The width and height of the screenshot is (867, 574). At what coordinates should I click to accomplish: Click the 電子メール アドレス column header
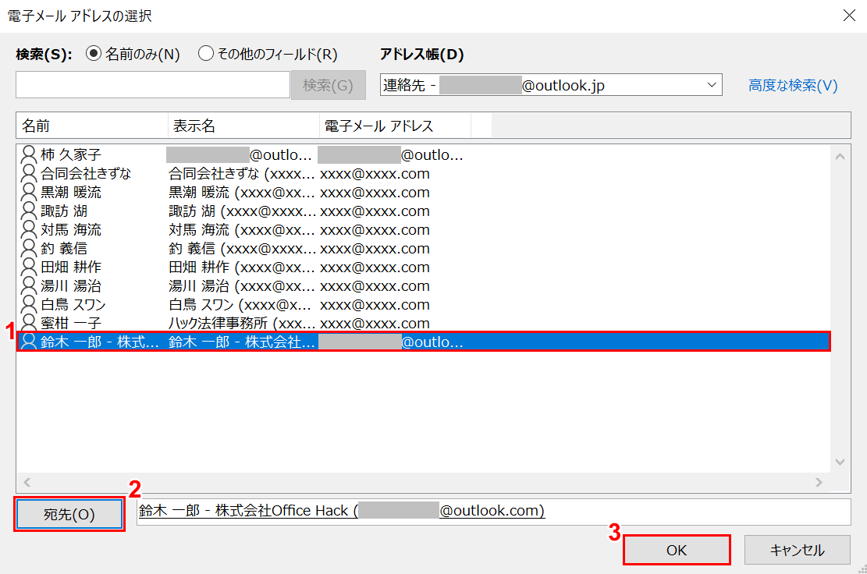(395, 126)
